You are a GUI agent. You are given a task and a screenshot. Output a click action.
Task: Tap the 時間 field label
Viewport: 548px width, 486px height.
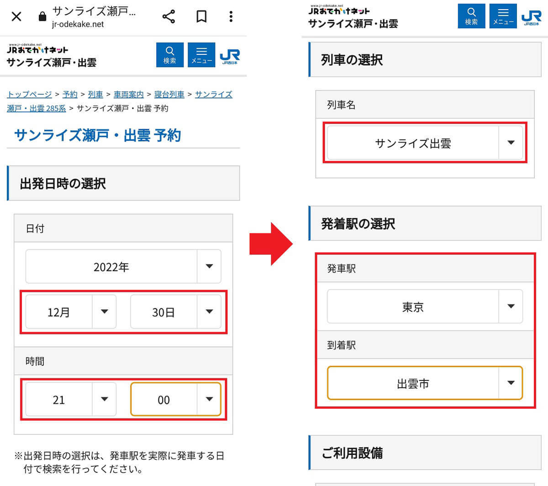(35, 361)
